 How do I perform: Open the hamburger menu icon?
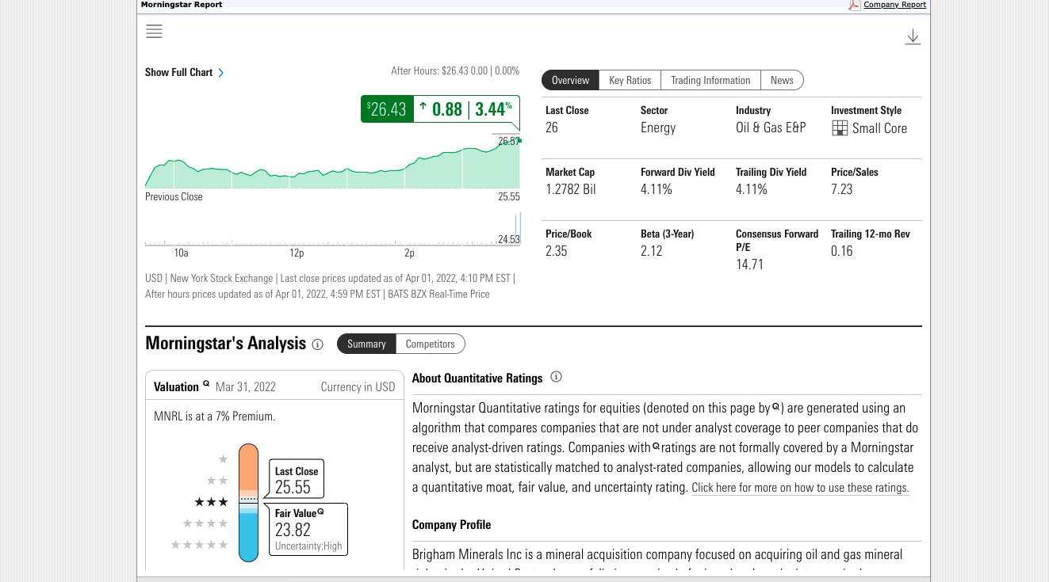pyautogui.click(x=154, y=32)
